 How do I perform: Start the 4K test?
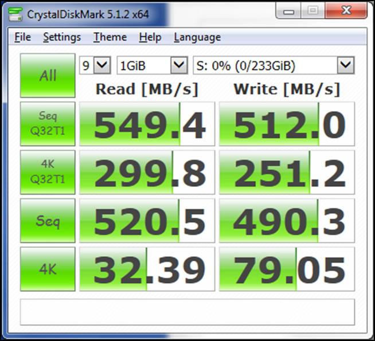coord(48,269)
